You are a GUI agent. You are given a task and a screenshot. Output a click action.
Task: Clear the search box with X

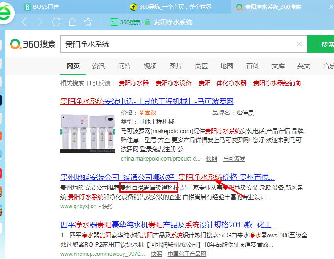(299, 44)
